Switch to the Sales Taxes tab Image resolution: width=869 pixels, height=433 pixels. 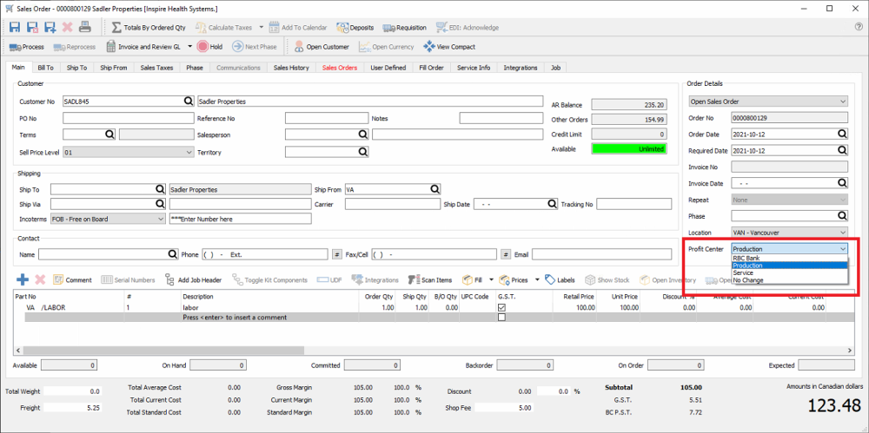coord(159,68)
